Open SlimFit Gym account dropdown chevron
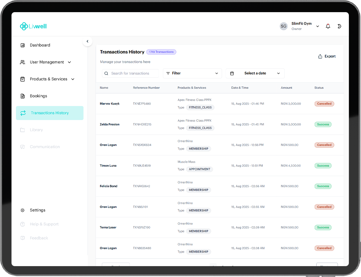Viewport: 361px width, 277px height. coord(318,26)
